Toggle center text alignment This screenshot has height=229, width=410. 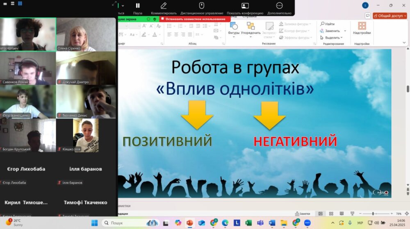pyautogui.click(x=176, y=34)
